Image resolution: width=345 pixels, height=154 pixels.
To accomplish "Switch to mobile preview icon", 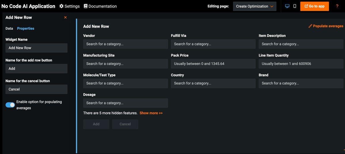I will (295, 6).
